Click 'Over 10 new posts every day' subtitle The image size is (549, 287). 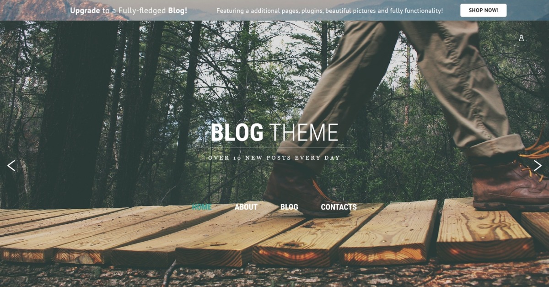click(274, 158)
